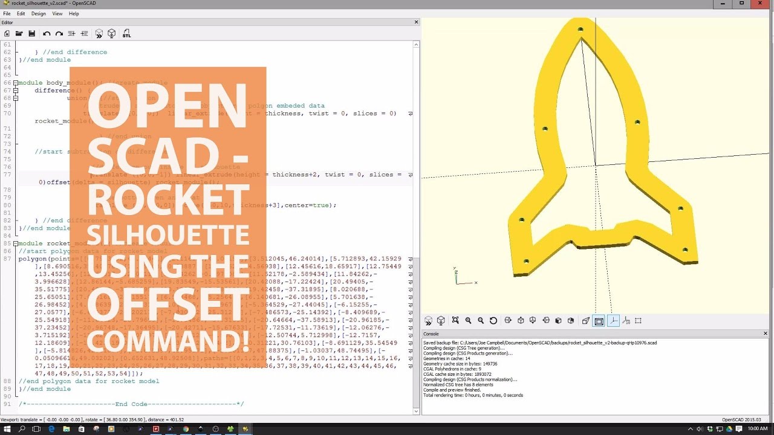Redo the edit in the editor toolbar
774x435 pixels.
(59, 33)
